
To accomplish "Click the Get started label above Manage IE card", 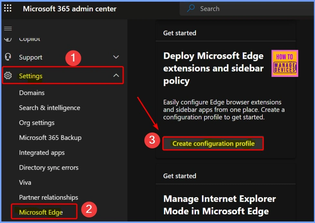I will point(180,176).
